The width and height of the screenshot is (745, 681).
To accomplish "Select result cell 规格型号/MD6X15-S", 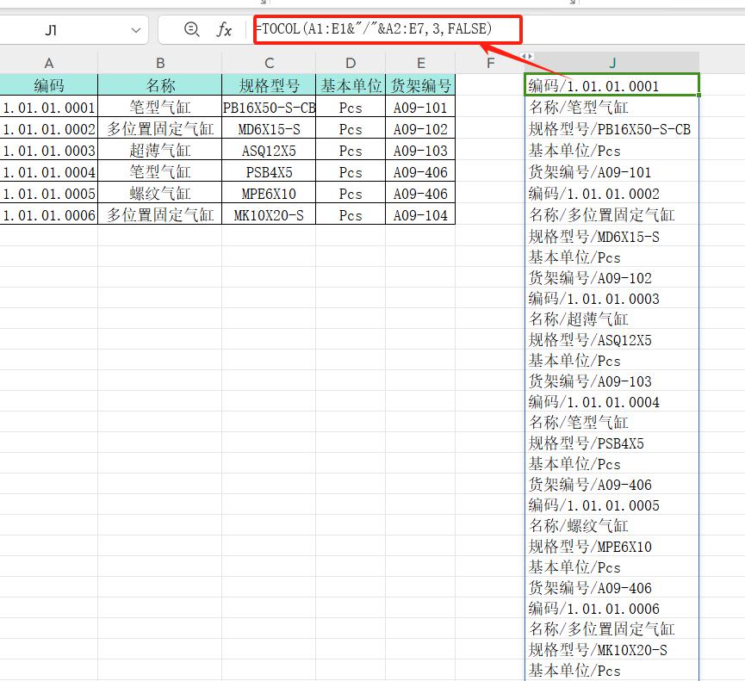I will [x=612, y=236].
